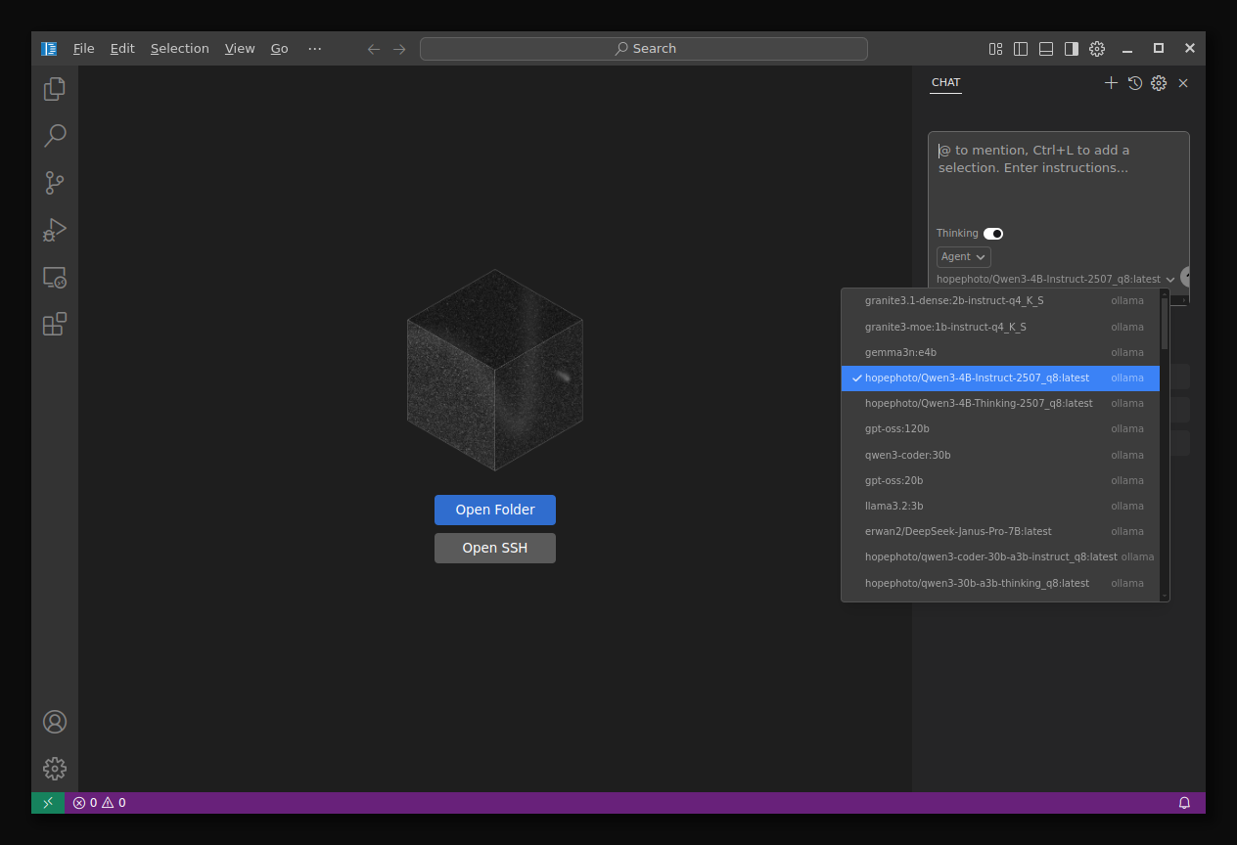Viewport: 1237px width, 845px height.
Task: Select granite3-moe:1b-instruct-q4_K_S model
Action: (x=1000, y=327)
